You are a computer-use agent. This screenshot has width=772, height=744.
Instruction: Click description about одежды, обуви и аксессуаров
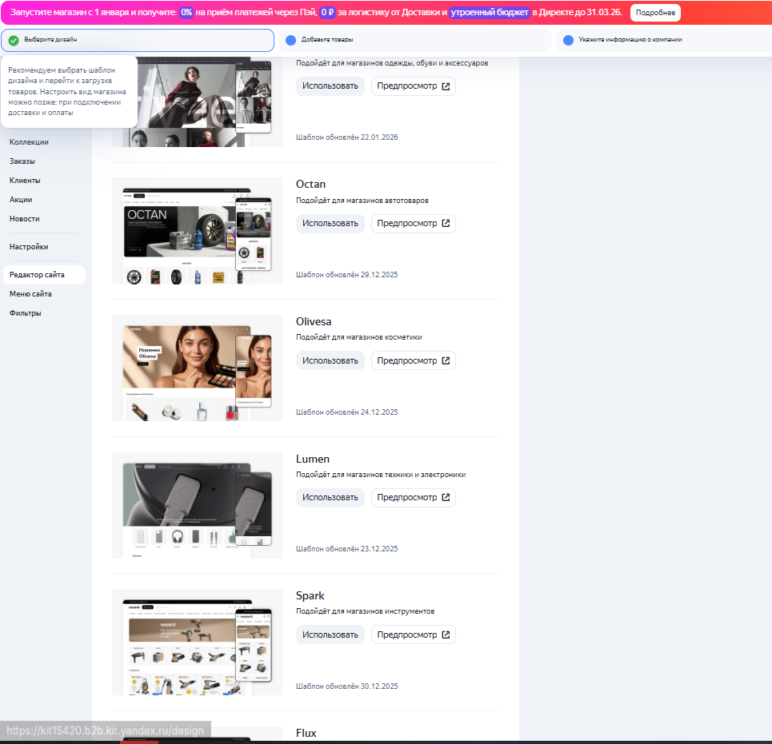pyautogui.click(x=392, y=63)
